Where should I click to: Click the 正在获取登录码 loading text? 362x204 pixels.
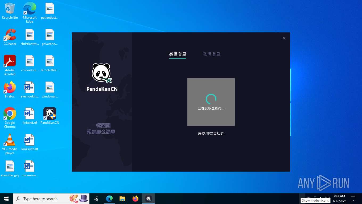point(211,108)
